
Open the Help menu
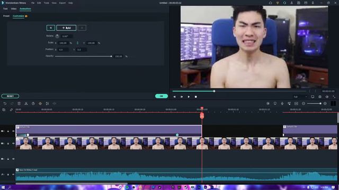(x=70, y=3)
